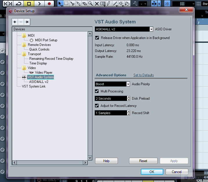Toggle the Multi Processing checkbox
The width and height of the screenshot is (208, 182).
[97, 91]
